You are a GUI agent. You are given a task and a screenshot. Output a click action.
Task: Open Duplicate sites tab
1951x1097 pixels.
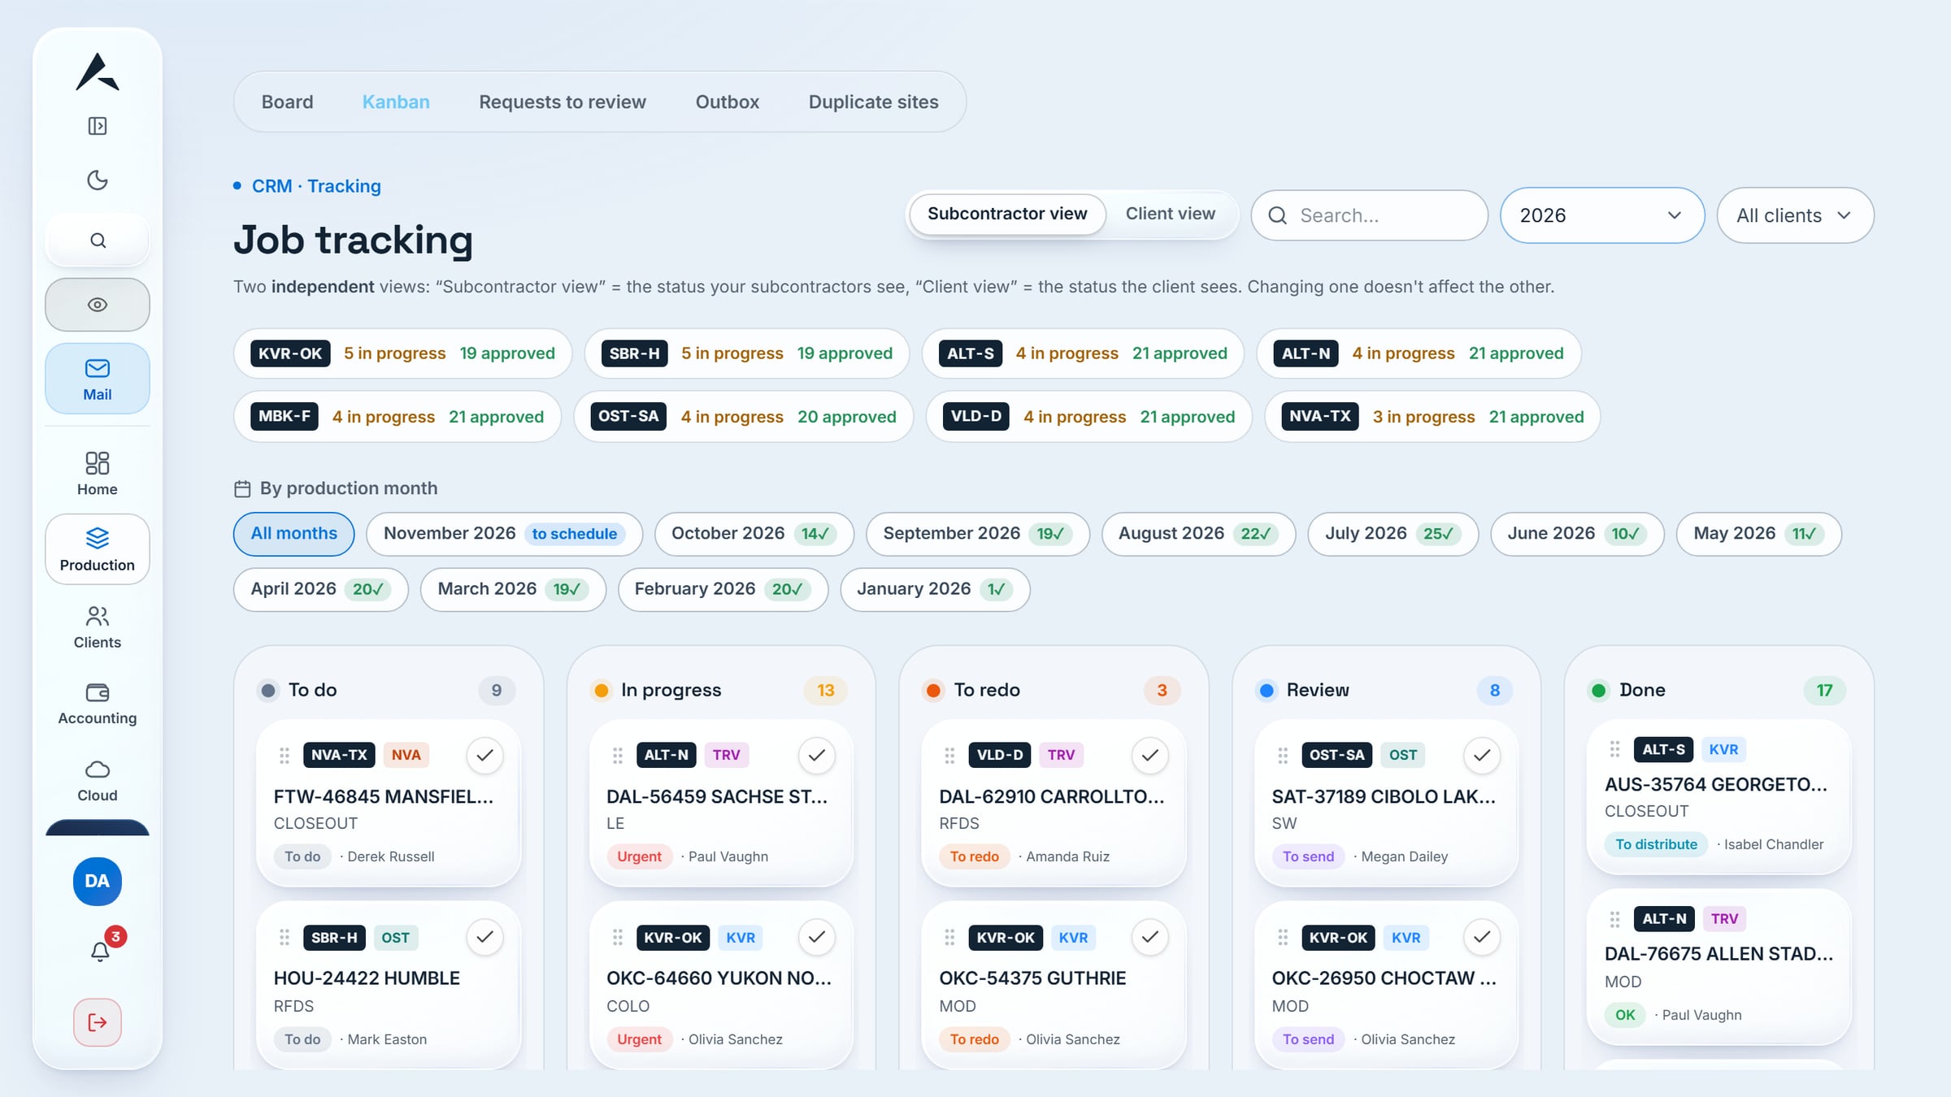pyautogui.click(x=873, y=102)
